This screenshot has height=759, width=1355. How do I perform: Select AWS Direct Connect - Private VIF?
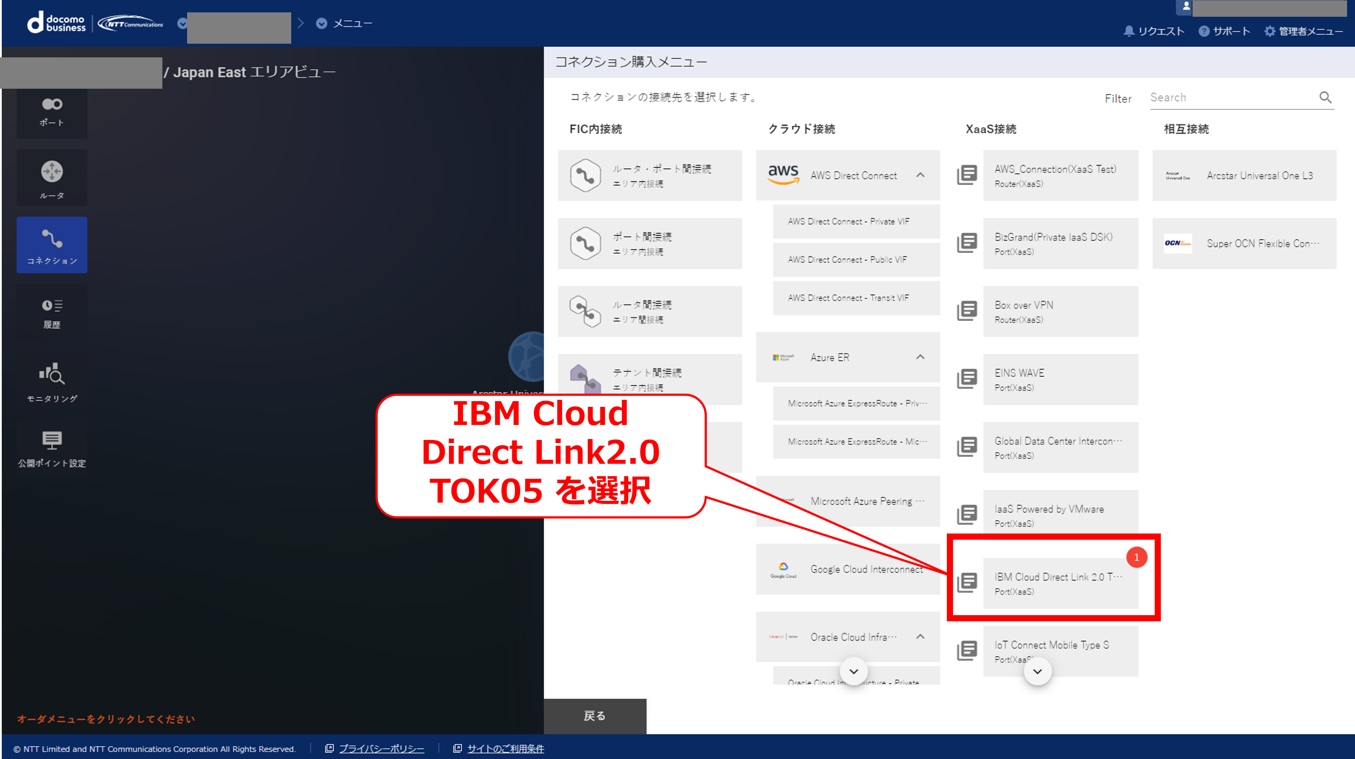click(x=856, y=222)
